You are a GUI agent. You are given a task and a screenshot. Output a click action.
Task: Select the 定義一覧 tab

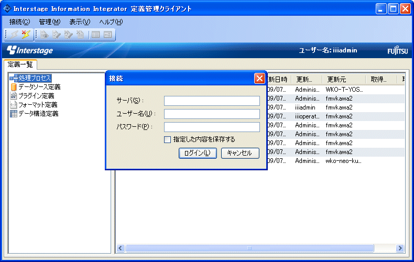pyautogui.click(x=20, y=64)
